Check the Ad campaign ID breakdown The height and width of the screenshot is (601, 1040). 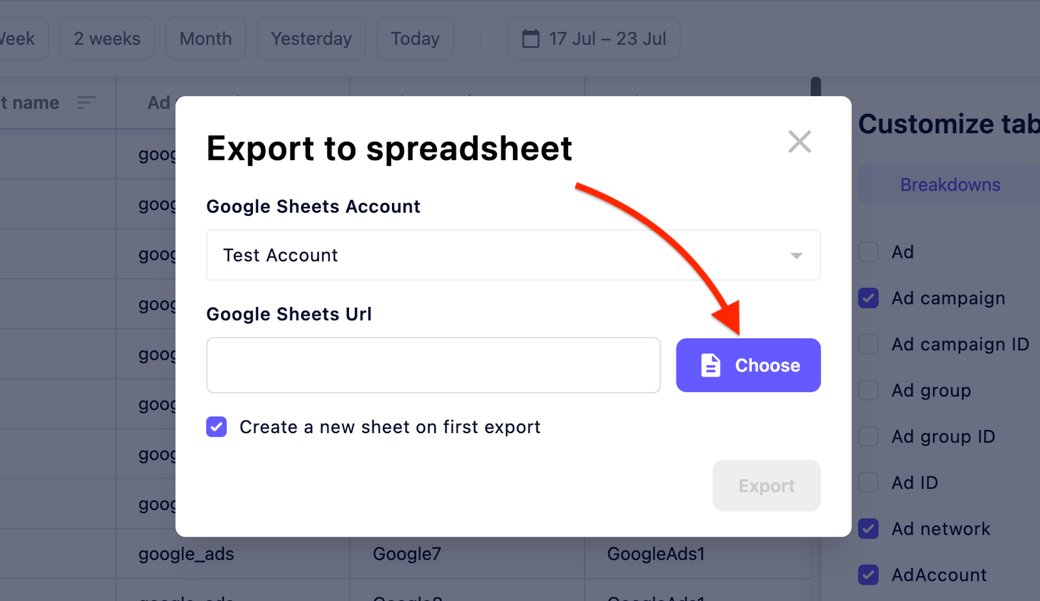pos(868,344)
